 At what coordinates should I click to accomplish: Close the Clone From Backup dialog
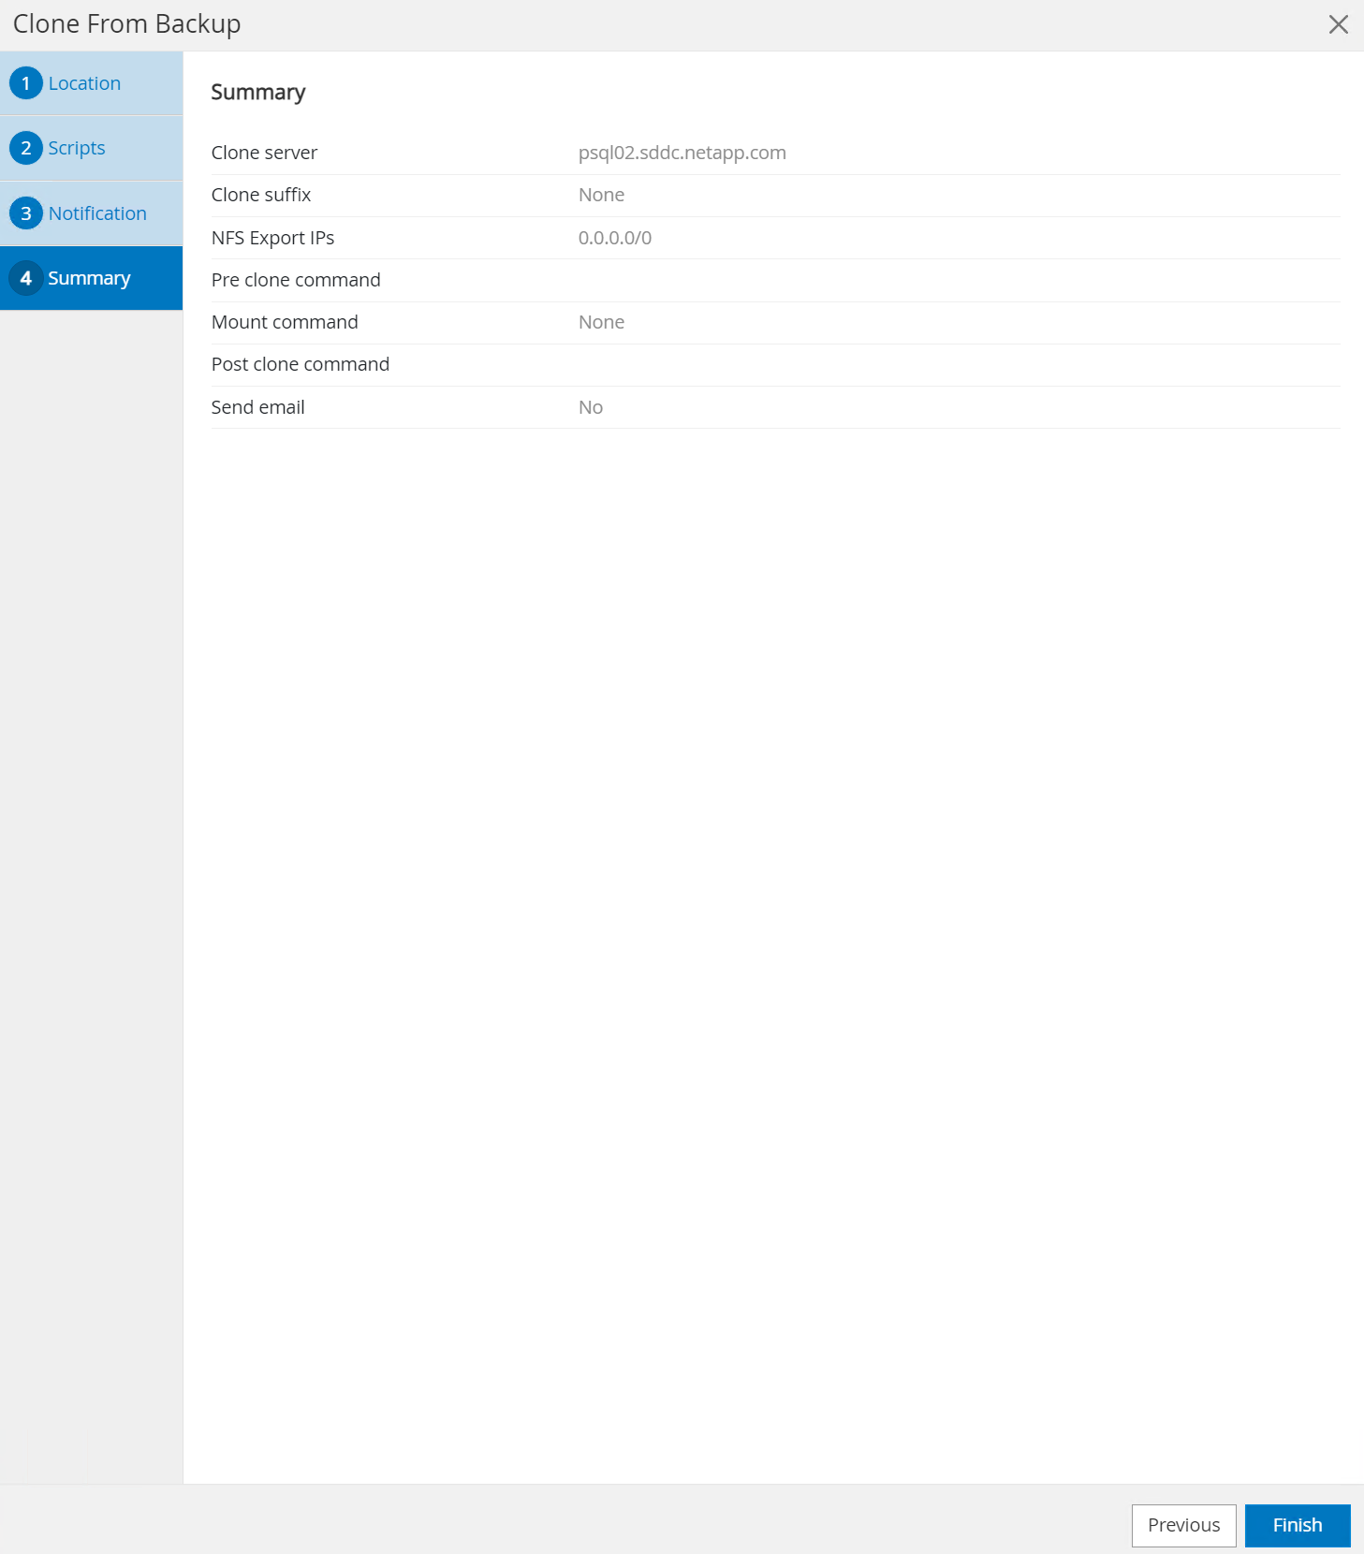1339,24
